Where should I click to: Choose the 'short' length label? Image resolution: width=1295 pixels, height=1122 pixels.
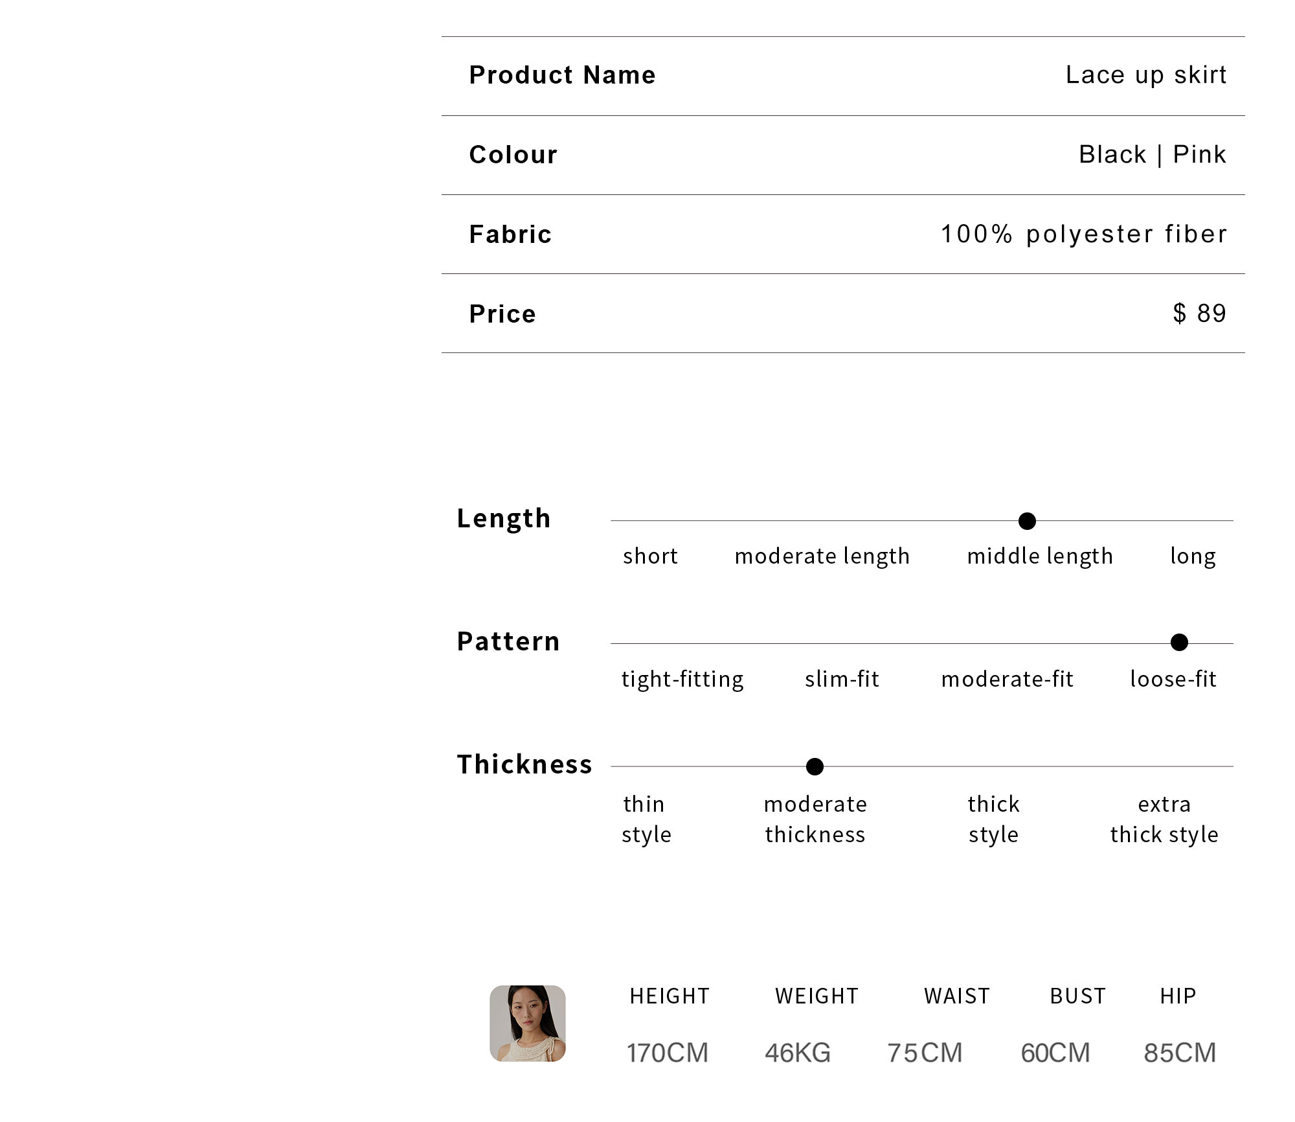650,556
